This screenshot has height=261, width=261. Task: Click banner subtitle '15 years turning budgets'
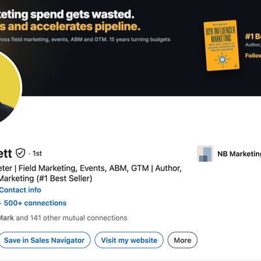tap(140, 39)
